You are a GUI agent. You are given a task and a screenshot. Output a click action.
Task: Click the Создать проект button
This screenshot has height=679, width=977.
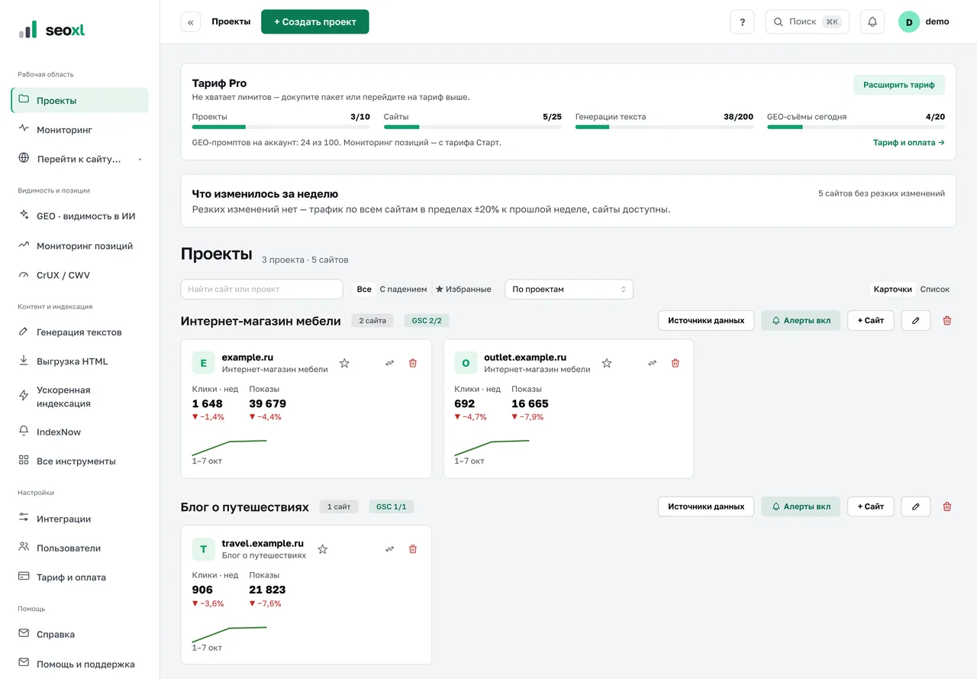tap(315, 22)
